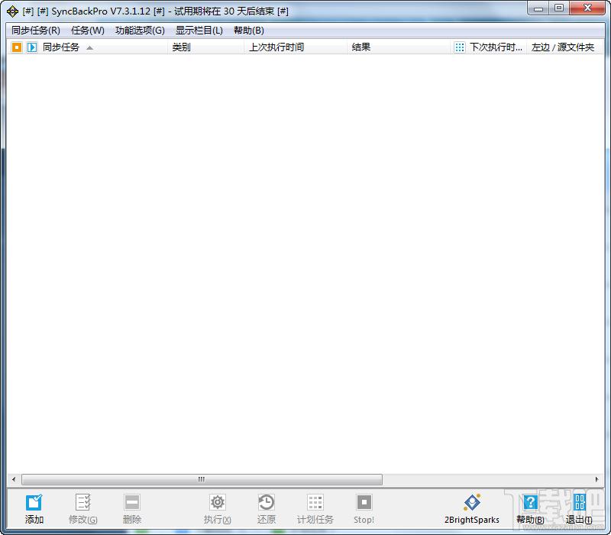The image size is (611, 535).
Task: Minimize the SyncBackPro window
Action: (538, 8)
